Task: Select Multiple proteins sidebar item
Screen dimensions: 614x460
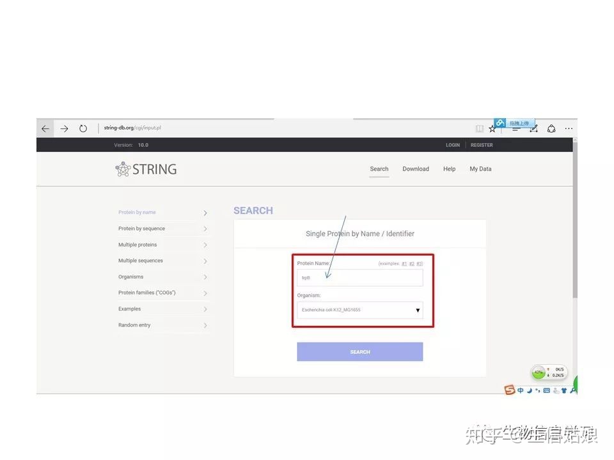Action: [x=138, y=245]
